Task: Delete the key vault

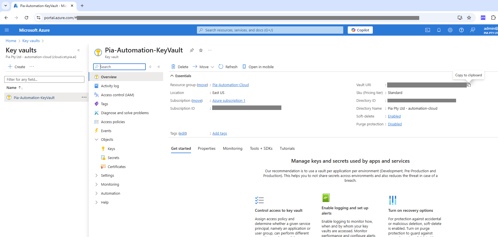Action: tap(180, 67)
